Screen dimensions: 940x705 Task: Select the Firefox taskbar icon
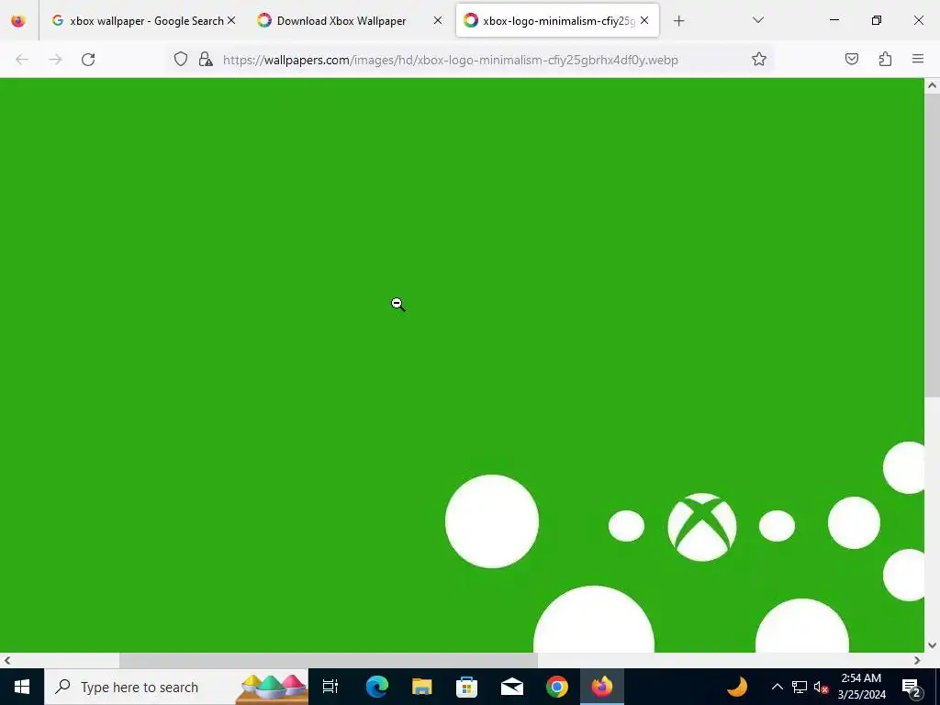coord(602,687)
